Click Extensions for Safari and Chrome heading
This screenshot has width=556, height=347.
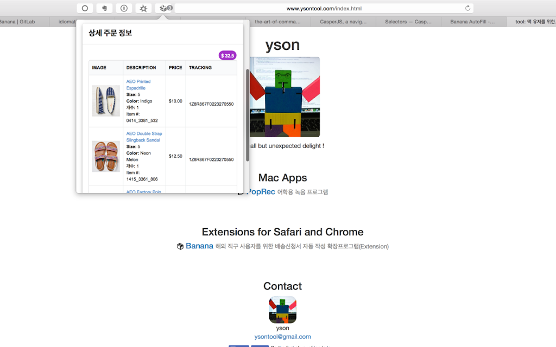(282, 232)
